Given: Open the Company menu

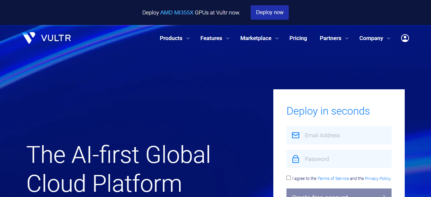Looking at the screenshot, I should point(371,38).
